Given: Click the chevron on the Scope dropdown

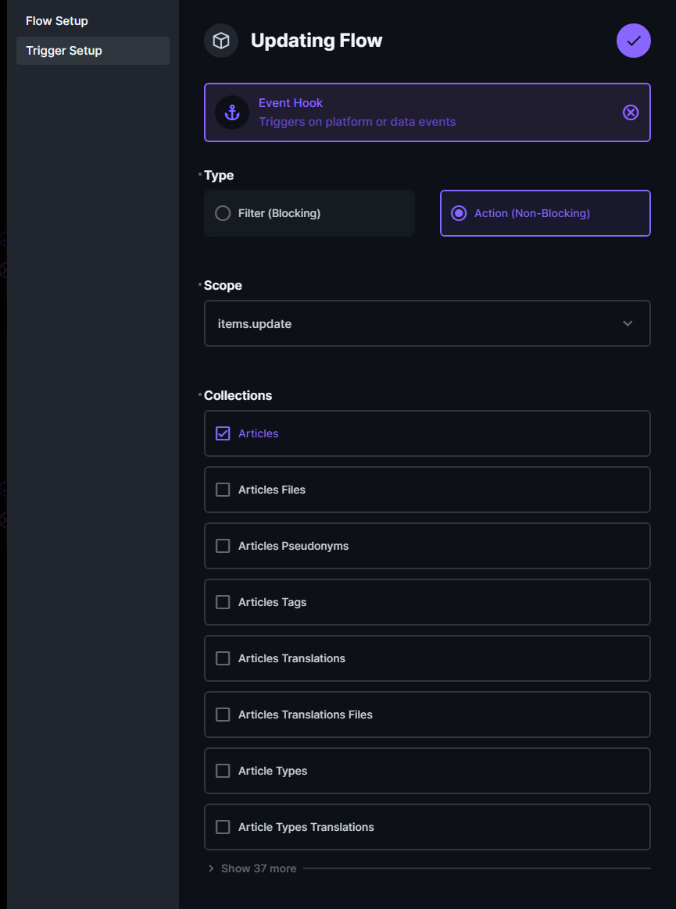Looking at the screenshot, I should coord(627,323).
